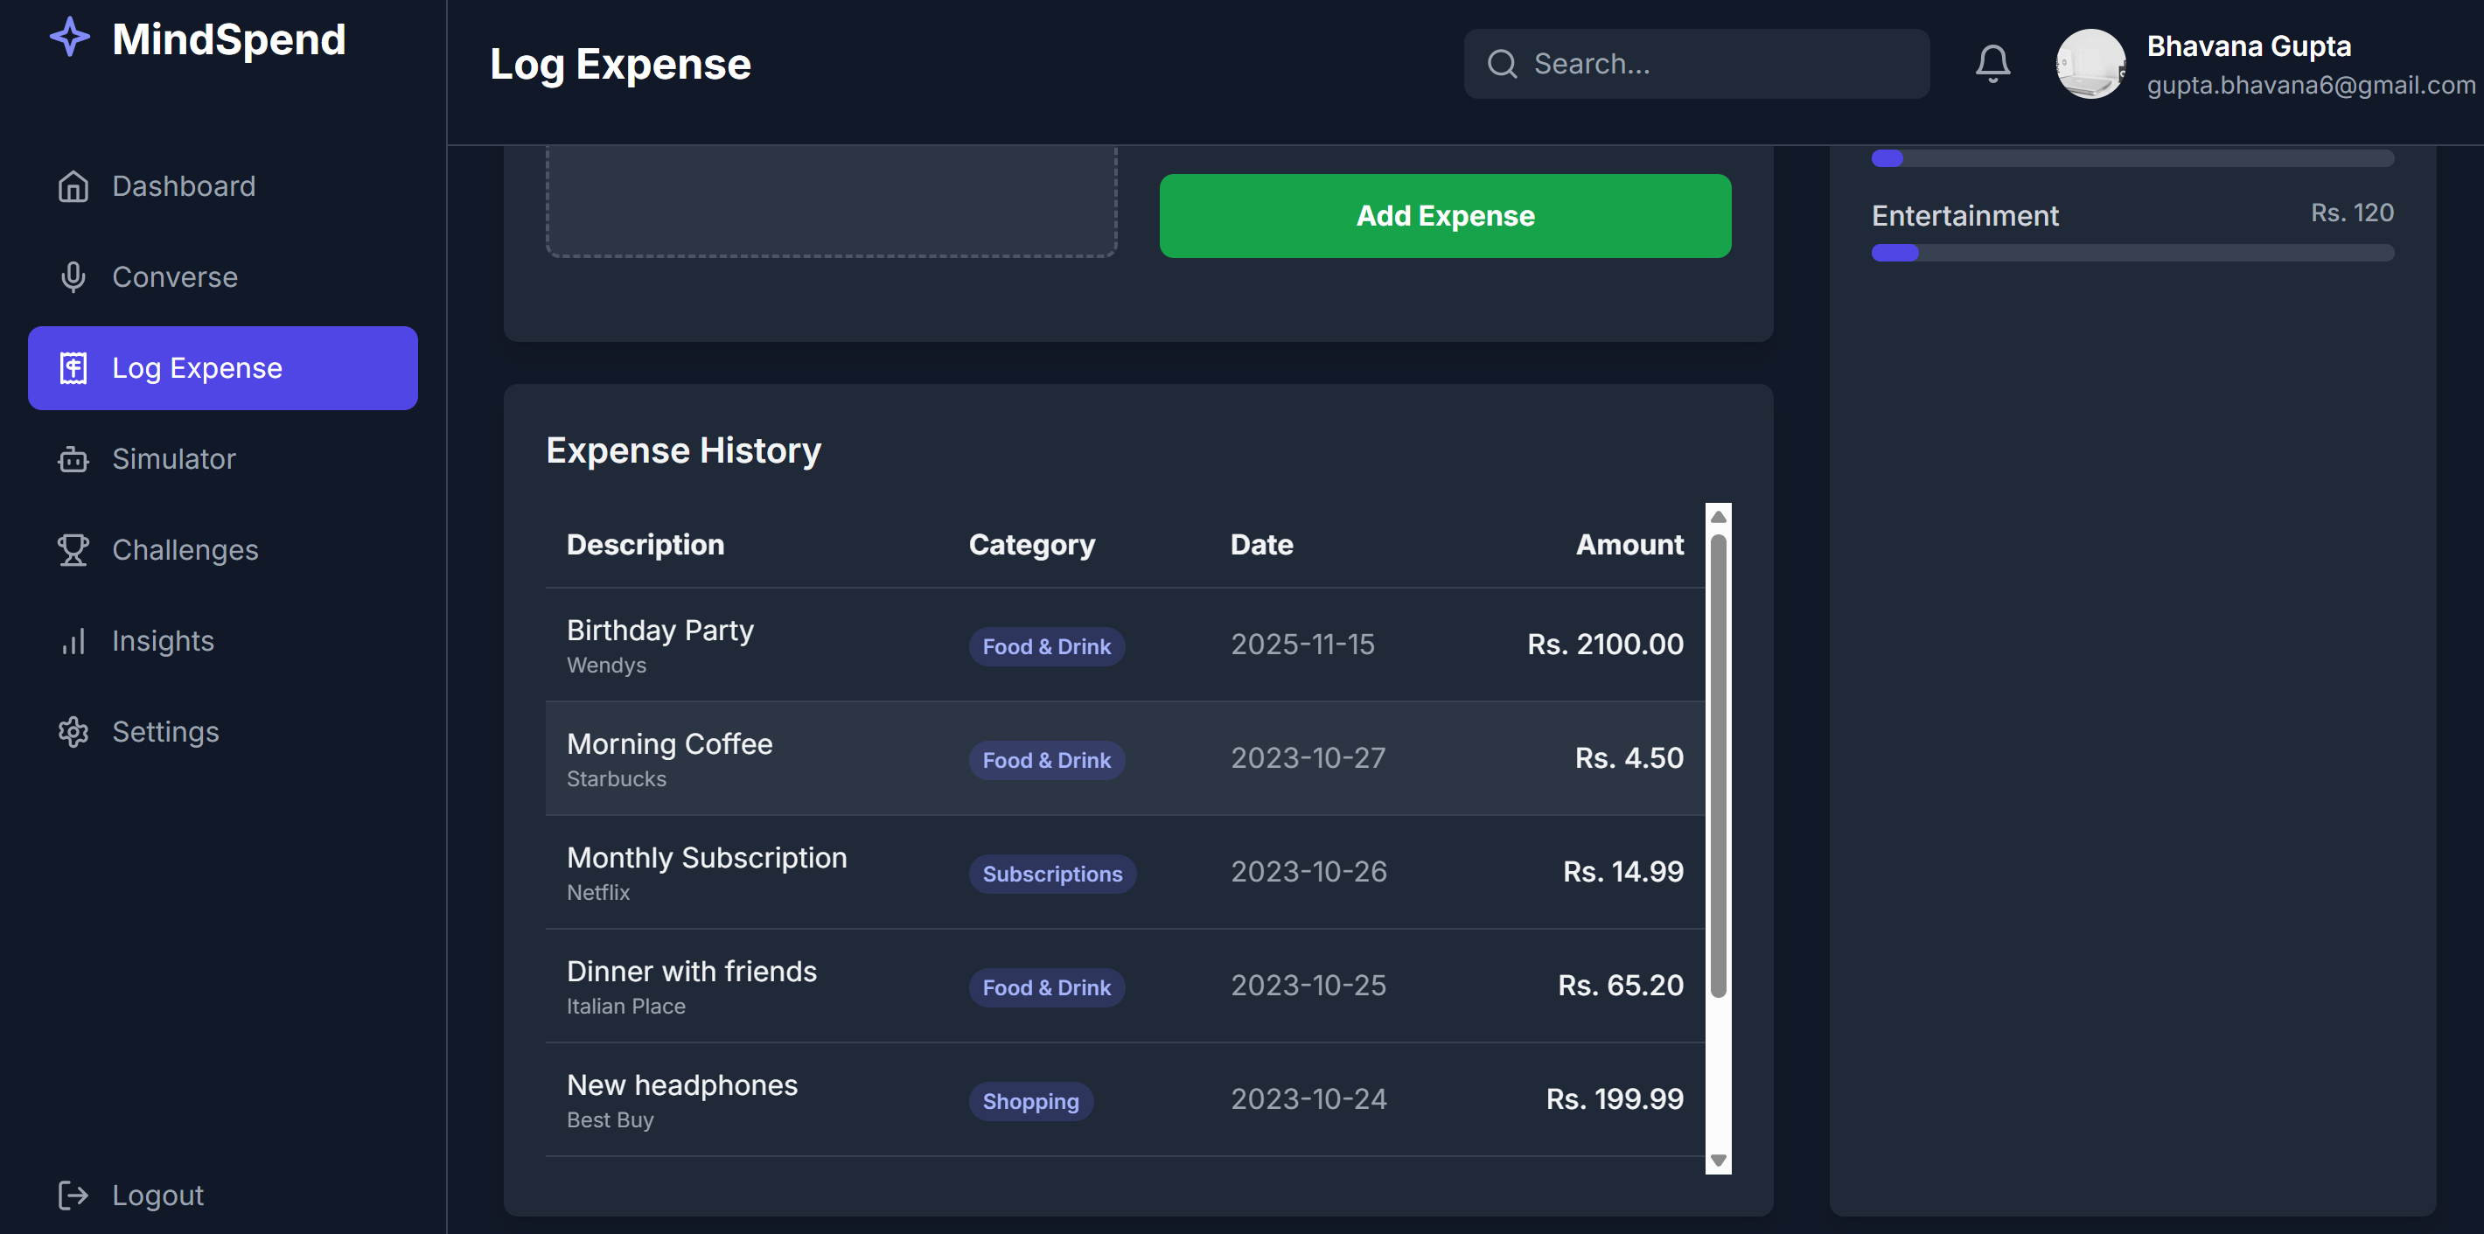Select the Challenges trophy icon
2484x1234 pixels.
[x=73, y=549]
